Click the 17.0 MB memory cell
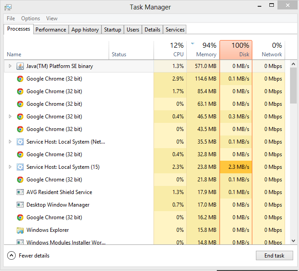299x271 pixels. [203, 205]
